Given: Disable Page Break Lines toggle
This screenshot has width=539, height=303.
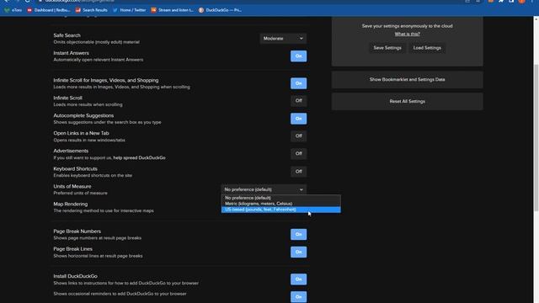Looking at the screenshot, I should point(298,252).
